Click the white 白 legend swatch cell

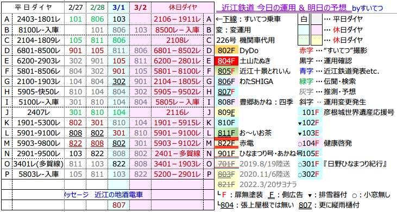click(304, 19)
